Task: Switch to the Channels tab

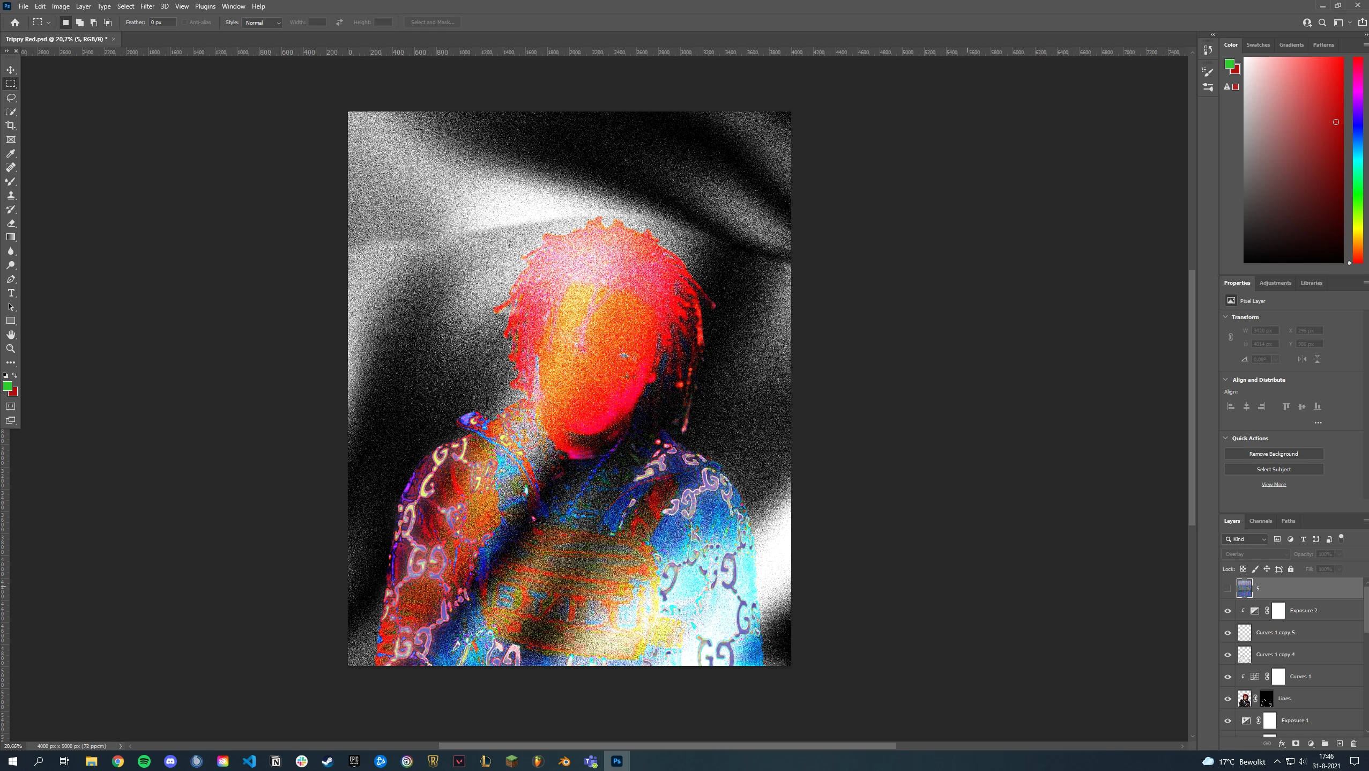Action: [x=1260, y=521]
